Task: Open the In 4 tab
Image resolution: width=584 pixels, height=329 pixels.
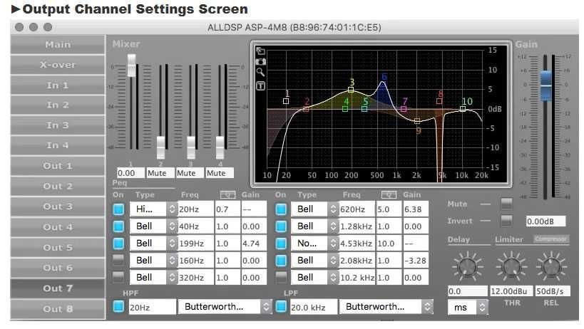Action: 57,145
